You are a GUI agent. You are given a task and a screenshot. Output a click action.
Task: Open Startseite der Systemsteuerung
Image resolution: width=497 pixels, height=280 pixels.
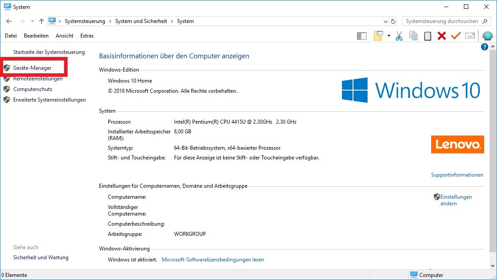tap(49, 52)
